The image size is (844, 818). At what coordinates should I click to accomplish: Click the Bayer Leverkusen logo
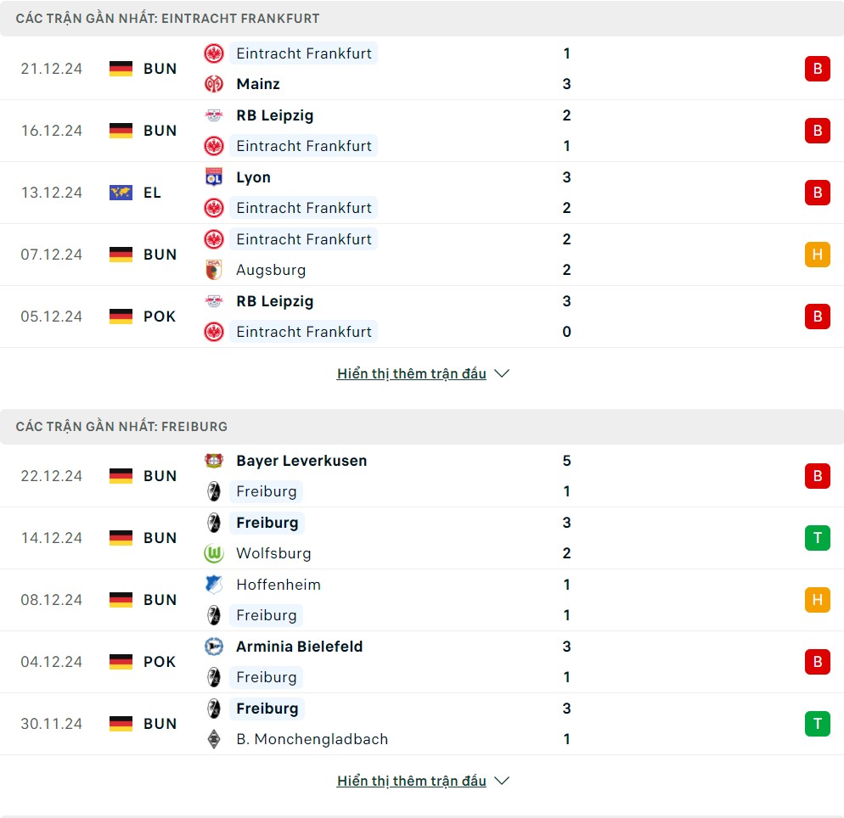(214, 461)
